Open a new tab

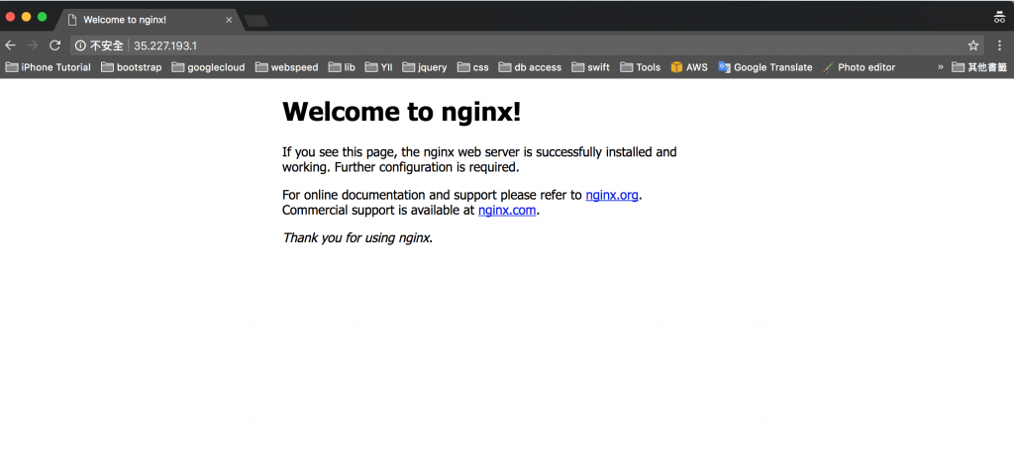tap(256, 22)
